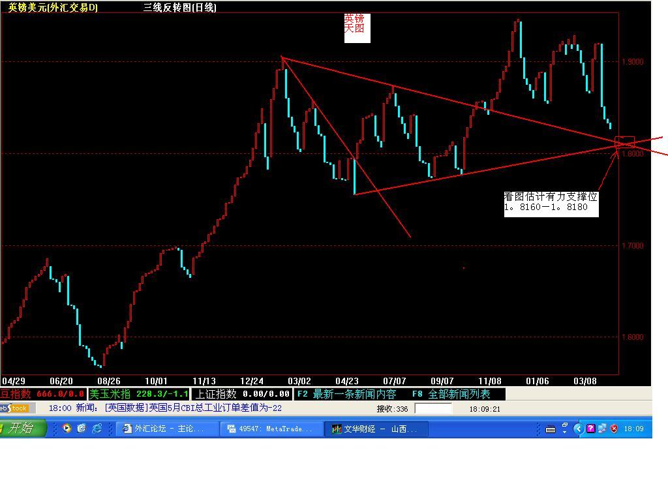Click the 06/20 date label
Image resolution: width=668 pixels, height=501 pixels.
click(61, 381)
